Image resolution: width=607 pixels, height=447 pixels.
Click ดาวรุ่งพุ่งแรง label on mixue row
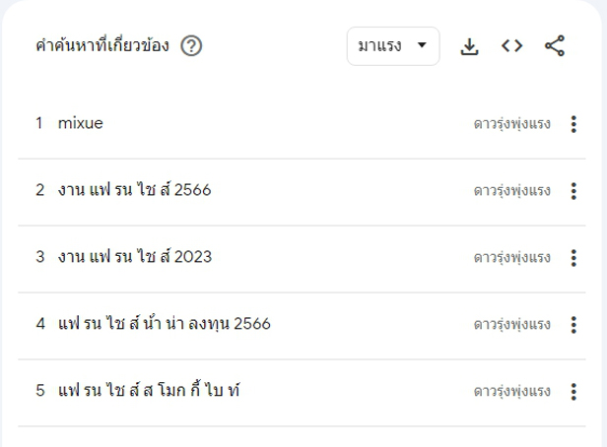511,124
